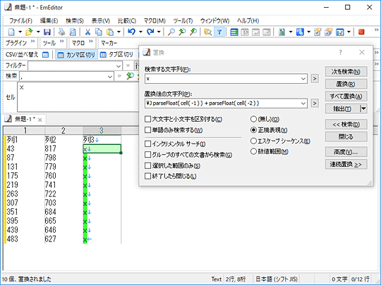Save the document with the floppy icon
The width and height of the screenshot is (381, 285).
(47, 32)
